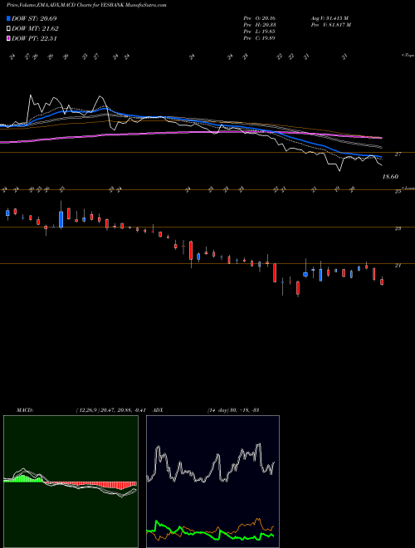The image size is (415, 548).
Task: Click the 27 price level label
Action: (398, 154)
